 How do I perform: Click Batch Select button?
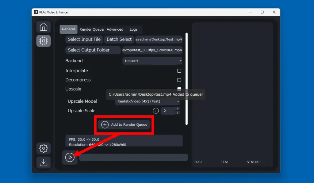[119, 39]
